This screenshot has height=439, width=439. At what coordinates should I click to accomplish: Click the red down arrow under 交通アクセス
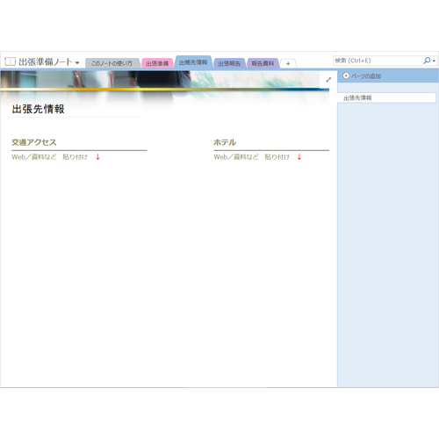[97, 157]
